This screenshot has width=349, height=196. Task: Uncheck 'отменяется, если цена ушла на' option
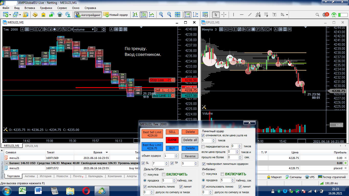coord(203,136)
